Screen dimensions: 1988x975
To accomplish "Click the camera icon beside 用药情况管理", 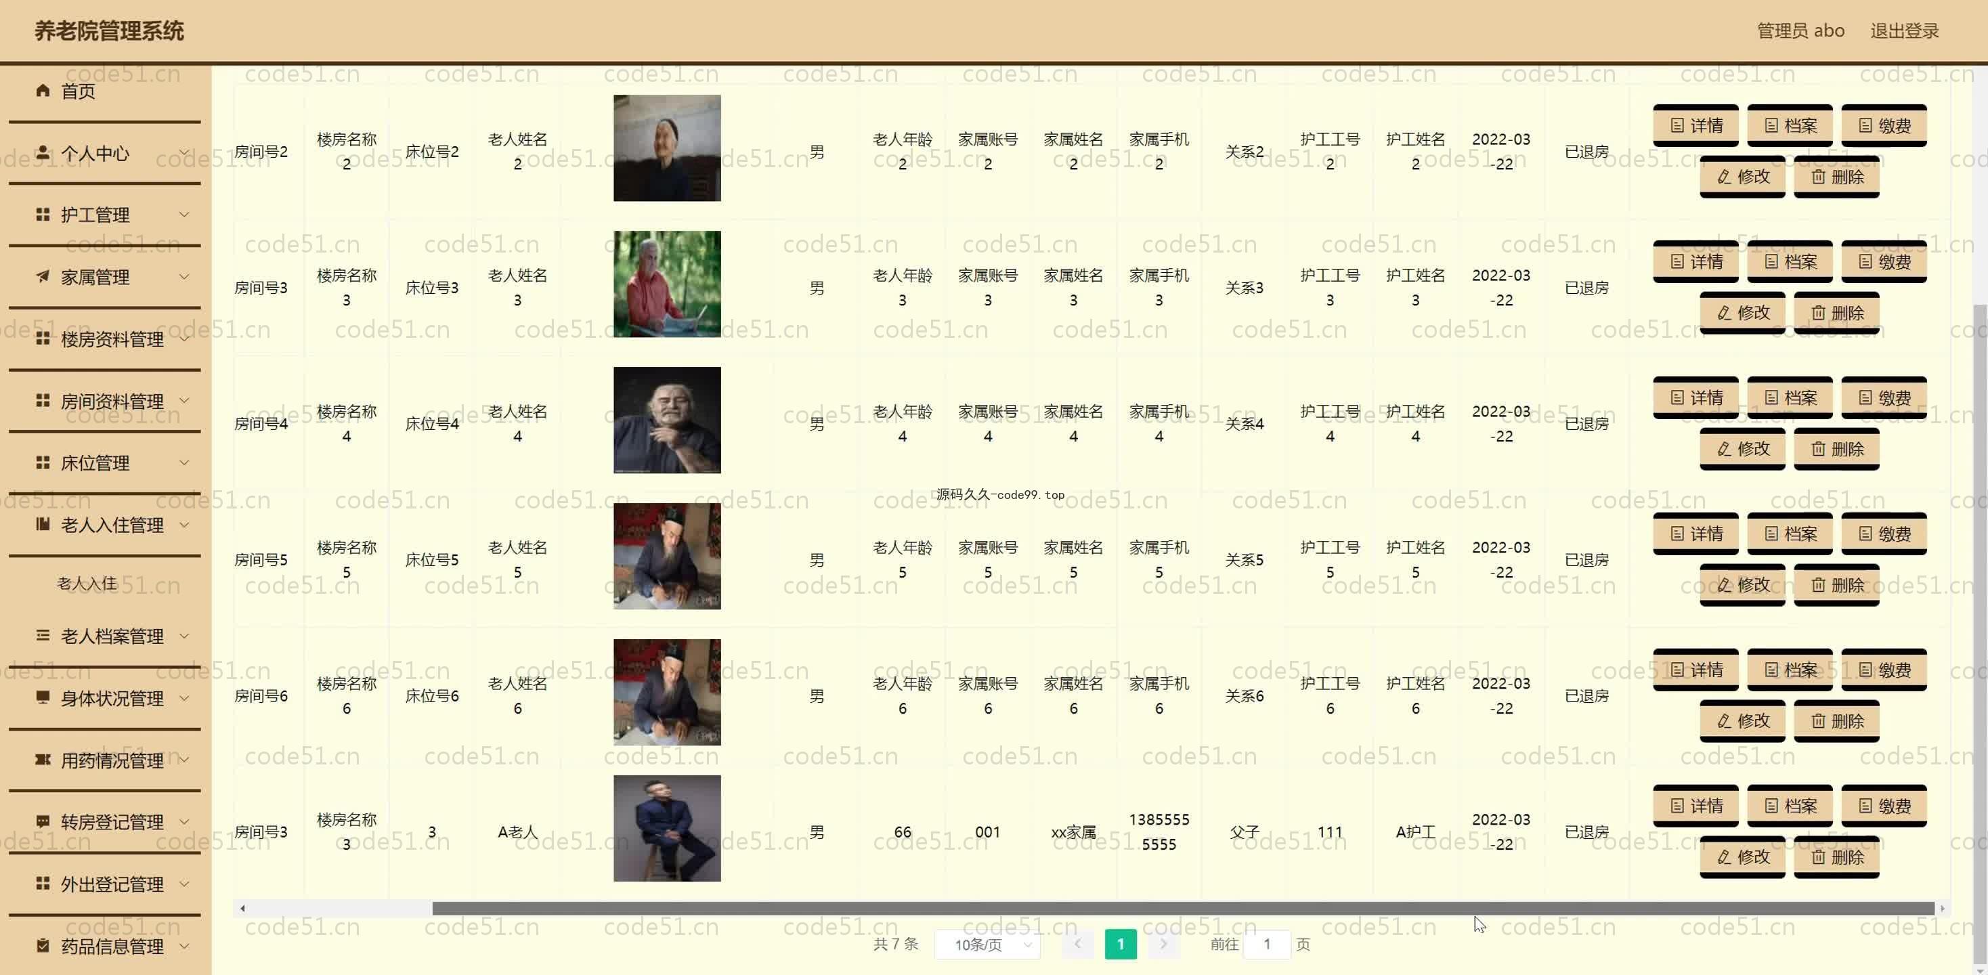I will tap(43, 760).
